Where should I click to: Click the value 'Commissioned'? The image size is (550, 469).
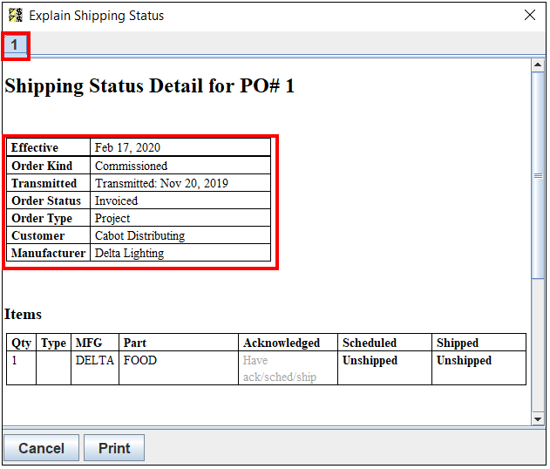tap(132, 166)
